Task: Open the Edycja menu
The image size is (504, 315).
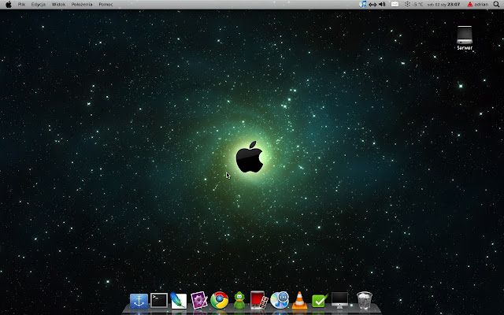Action: click(x=39, y=5)
